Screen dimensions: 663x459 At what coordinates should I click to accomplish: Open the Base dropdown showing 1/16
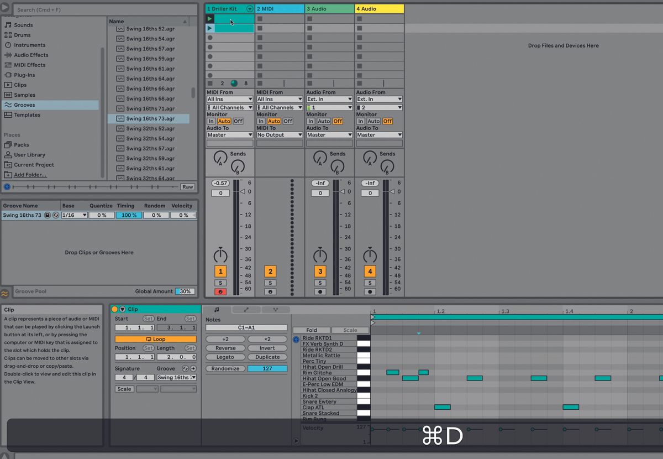pyautogui.click(x=74, y=215)
